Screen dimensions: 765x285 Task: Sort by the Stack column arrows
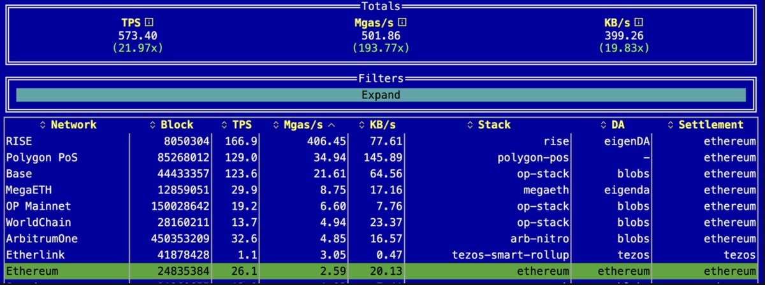tap(469, 125)
